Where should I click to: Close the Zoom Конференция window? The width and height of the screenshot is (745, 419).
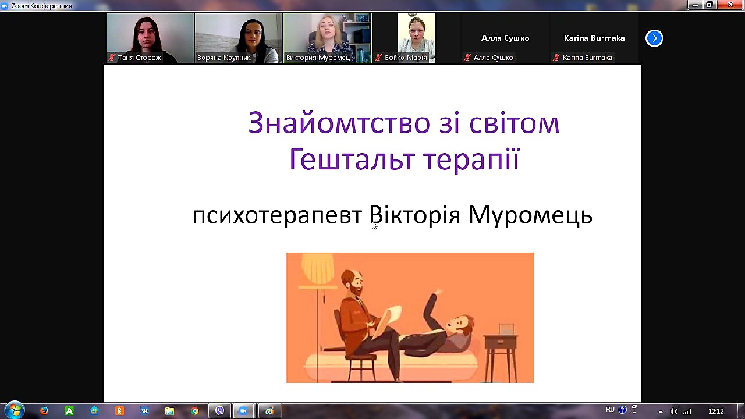point(730,5)
